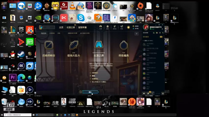The width and height of the screenshot is (209, 117).
Task: Open the Diablo III desktop icon
Action: [47, 6]
